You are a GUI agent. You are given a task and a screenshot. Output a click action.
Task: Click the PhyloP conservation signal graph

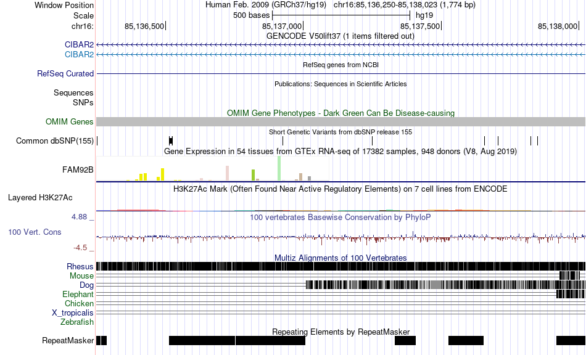[340, 237]
